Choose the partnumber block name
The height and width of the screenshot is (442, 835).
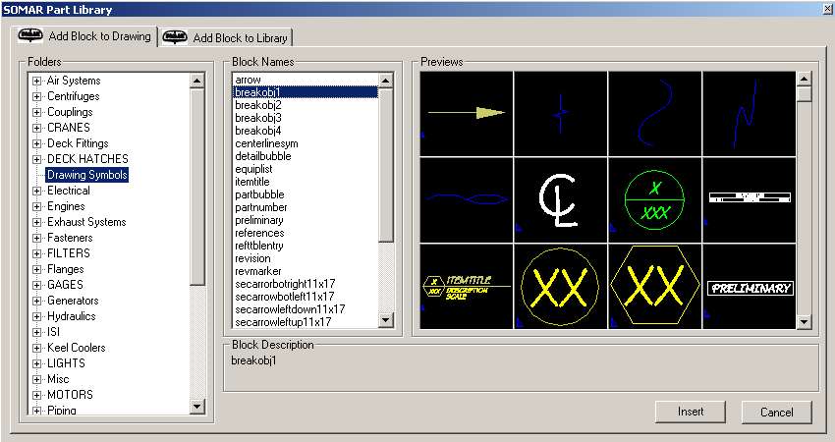coord(261,207)
